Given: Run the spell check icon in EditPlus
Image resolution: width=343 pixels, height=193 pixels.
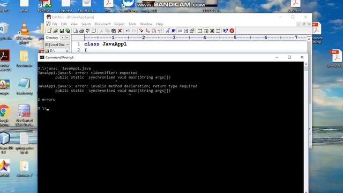Looking at the screenshot, I should pyautogui.click(x=88, y=31).
